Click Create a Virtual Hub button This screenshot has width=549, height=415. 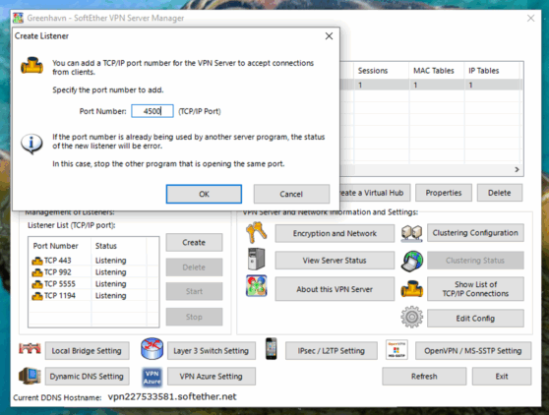click(375, 193)
